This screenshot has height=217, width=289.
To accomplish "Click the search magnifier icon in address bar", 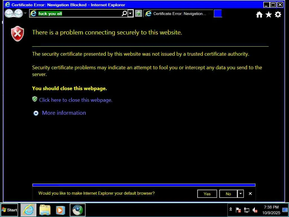I will pyautogui.click(x=124, y=13).
